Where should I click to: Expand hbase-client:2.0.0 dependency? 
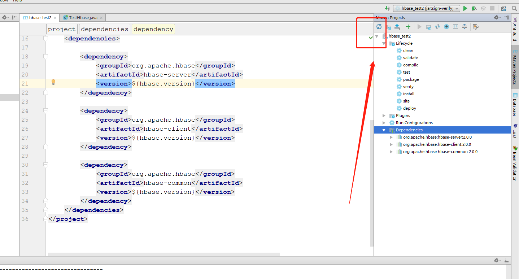pyautogui.click(x=391, y=144)
